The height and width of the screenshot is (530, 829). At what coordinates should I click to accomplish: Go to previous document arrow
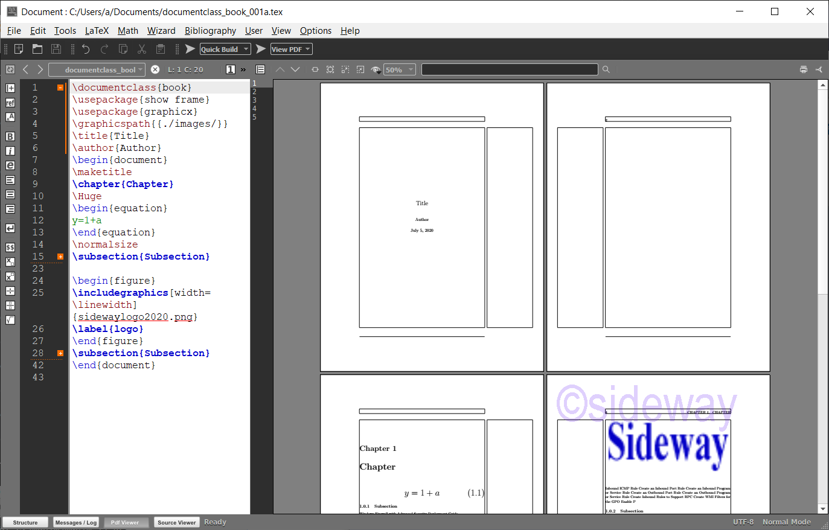pos(25,69)
